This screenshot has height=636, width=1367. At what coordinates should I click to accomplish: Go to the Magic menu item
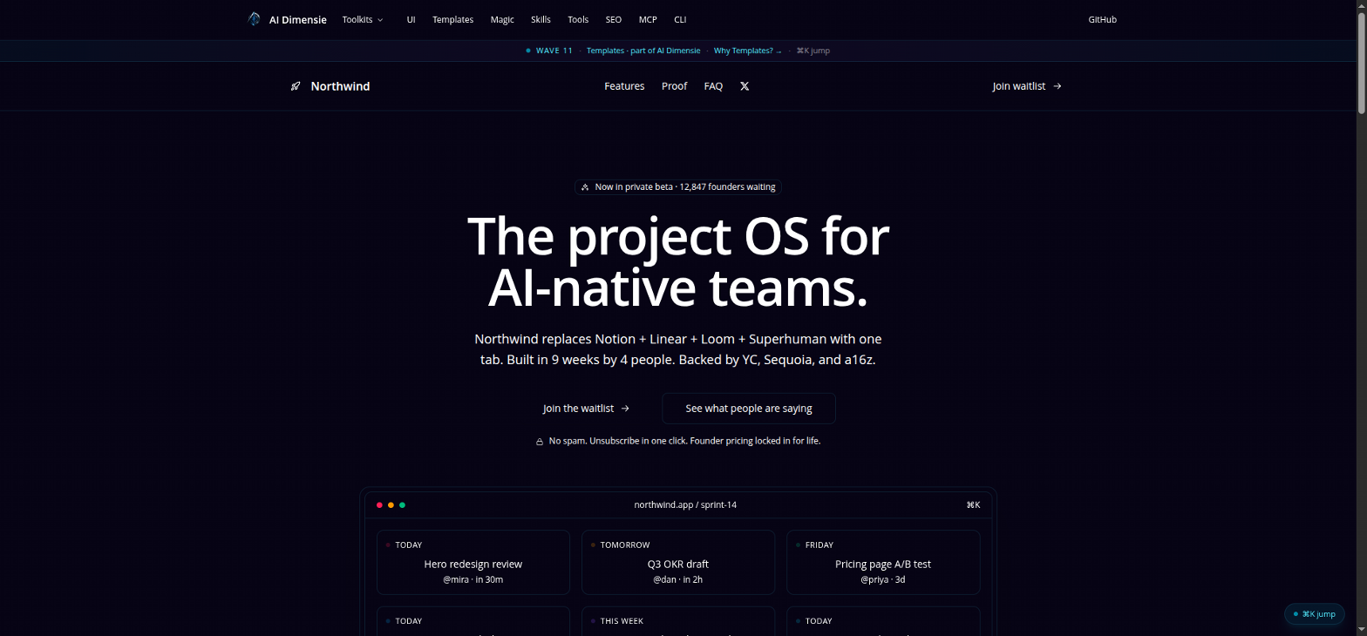[502, 19]
